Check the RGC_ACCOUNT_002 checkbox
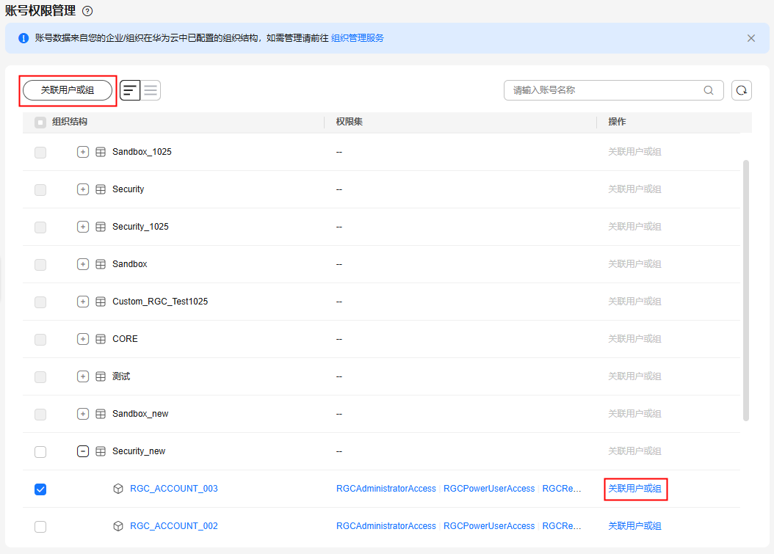The image size is (774, 554). (40, 527)
